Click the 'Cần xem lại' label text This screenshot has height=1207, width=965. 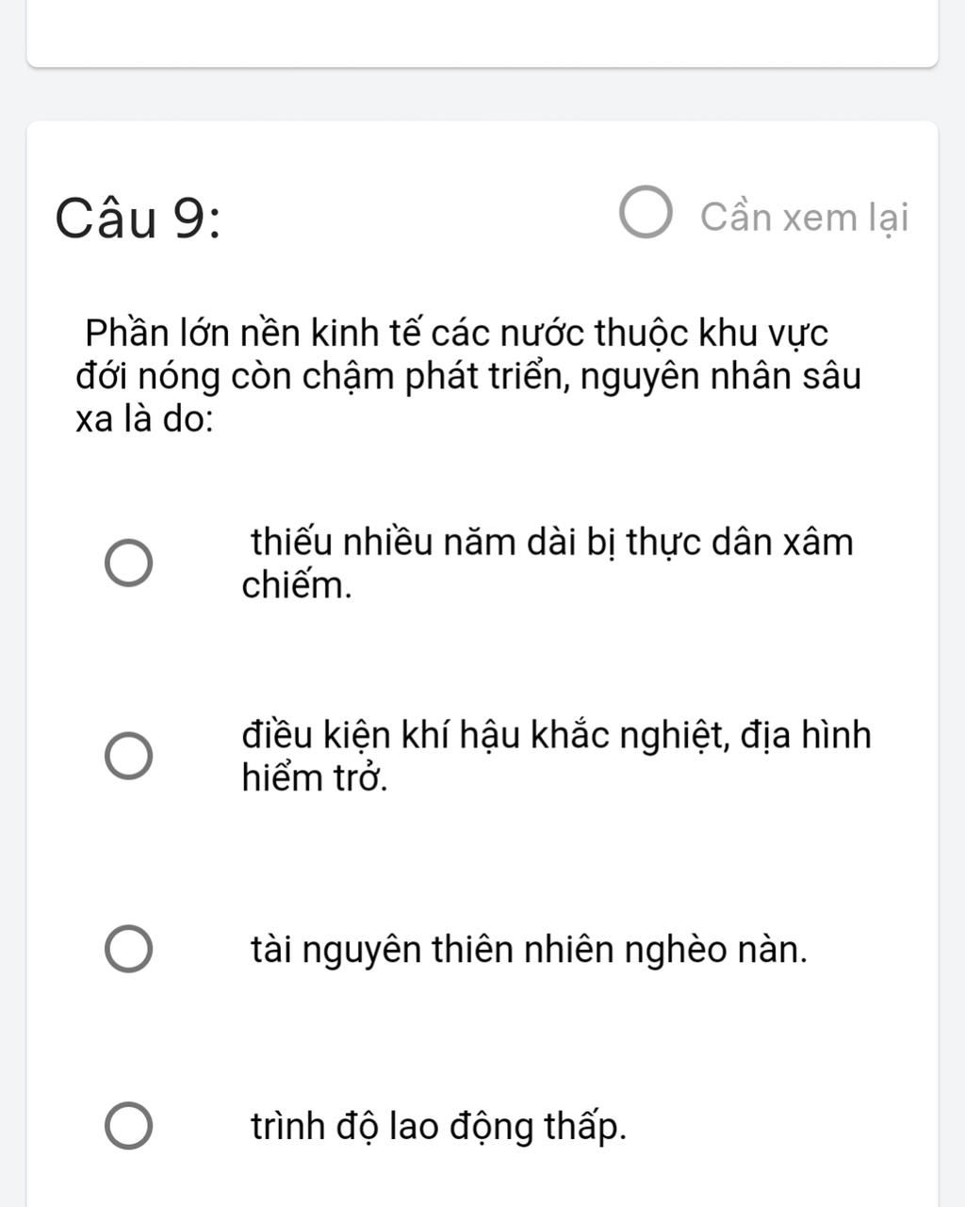coord(805,218)
